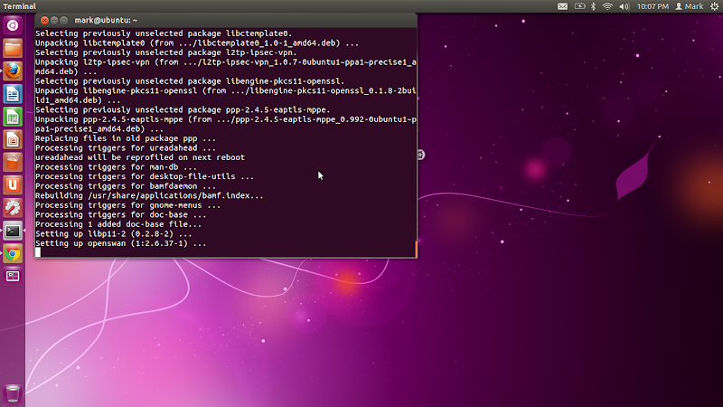Open LibreOffice Impress presentation icon

(13, 140)
